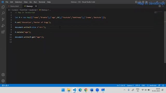Image resolution: width=166 pixels, height=93 pixels.
Task: Open notifications bell in status bar
Action: [x=163, y=85]
